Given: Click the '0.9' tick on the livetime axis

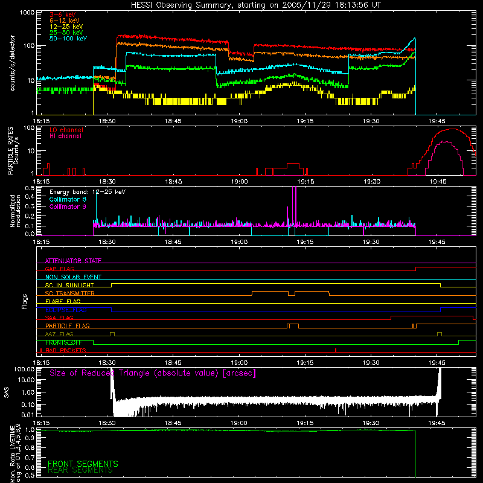Looking at the screenshot, I should point(30,438).
